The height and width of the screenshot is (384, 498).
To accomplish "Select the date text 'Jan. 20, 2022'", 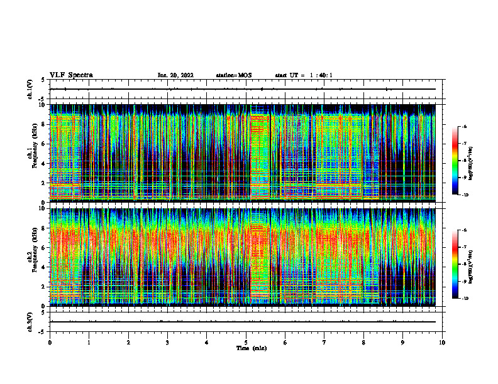I will (x=175, y=75).
